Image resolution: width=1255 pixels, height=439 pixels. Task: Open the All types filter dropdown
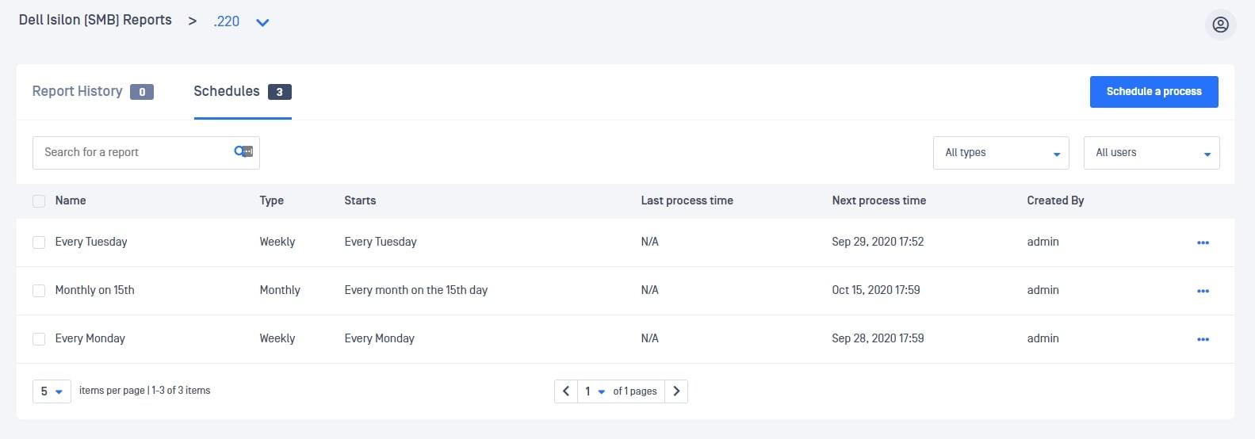(x=1001, y=153)
